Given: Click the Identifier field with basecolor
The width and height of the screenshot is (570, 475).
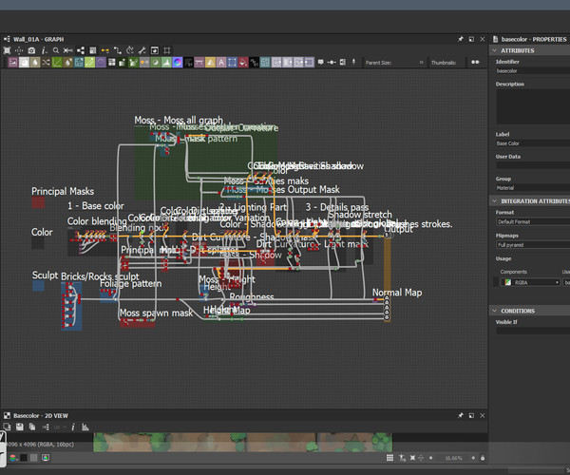Looking at the screenshot, I should coord(533,71).
